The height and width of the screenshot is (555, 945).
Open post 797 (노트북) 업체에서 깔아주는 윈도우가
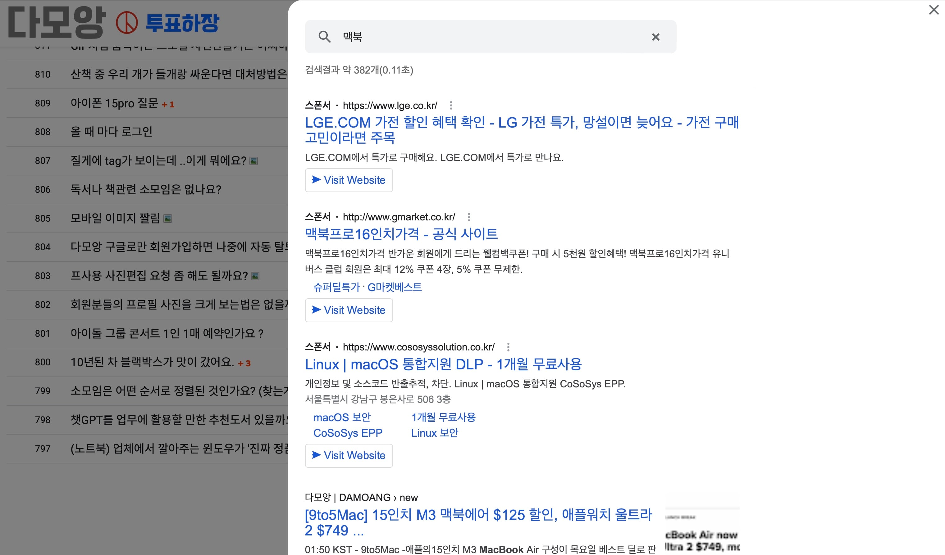(x=179, y=448)
